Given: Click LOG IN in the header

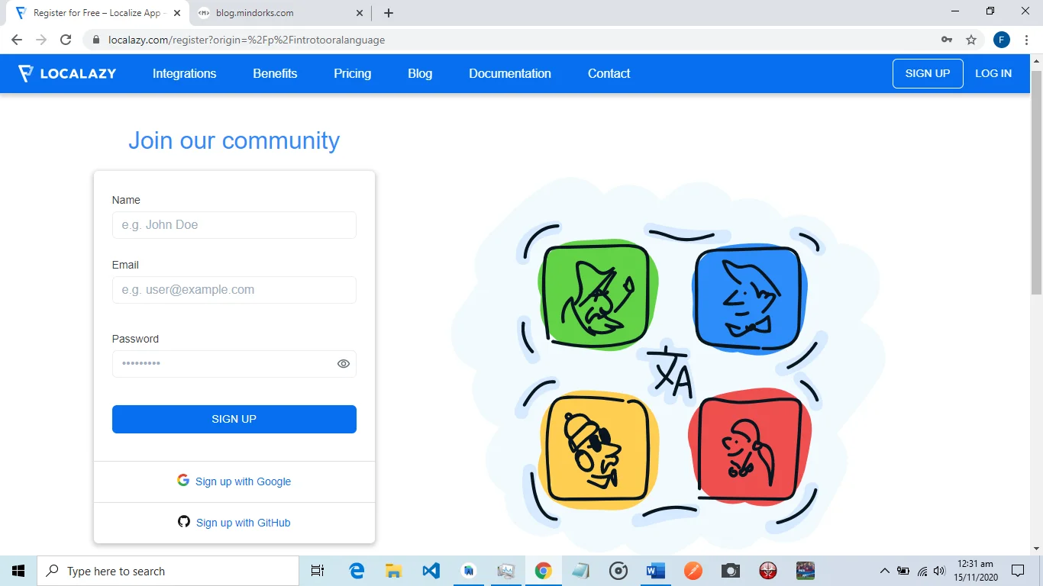Looking at the screenshot, I should coord(993,73).
